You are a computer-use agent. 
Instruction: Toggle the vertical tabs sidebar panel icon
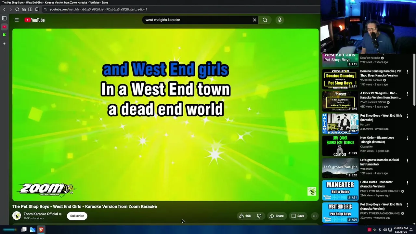(x=4, y=19)
